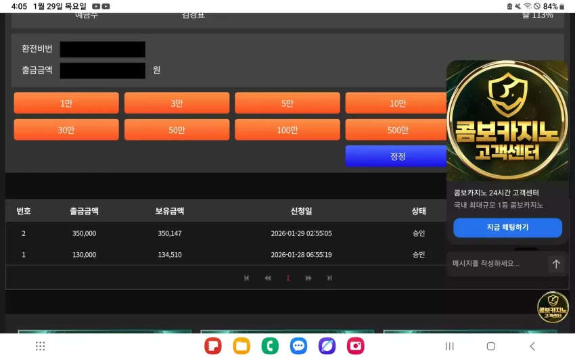
Task: Tap the 1만 amount button
Action: click(x=66, y=103)
